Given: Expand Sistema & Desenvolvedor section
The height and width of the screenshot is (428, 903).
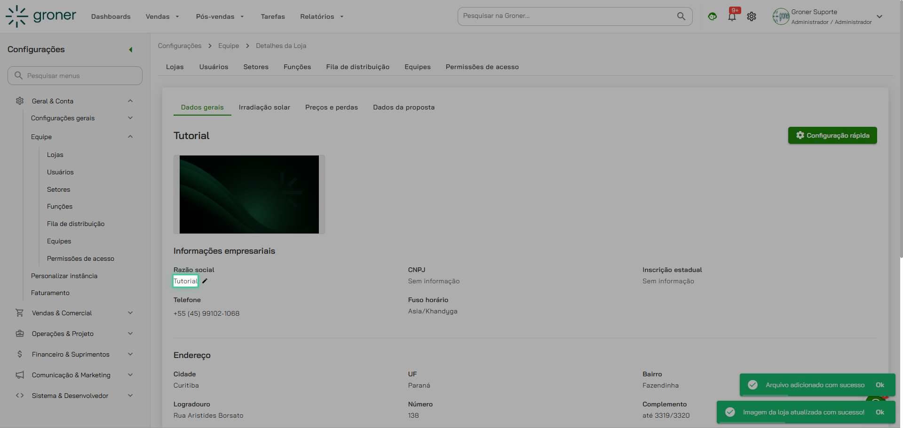Looking at the screenshot, I should (130, 396).
